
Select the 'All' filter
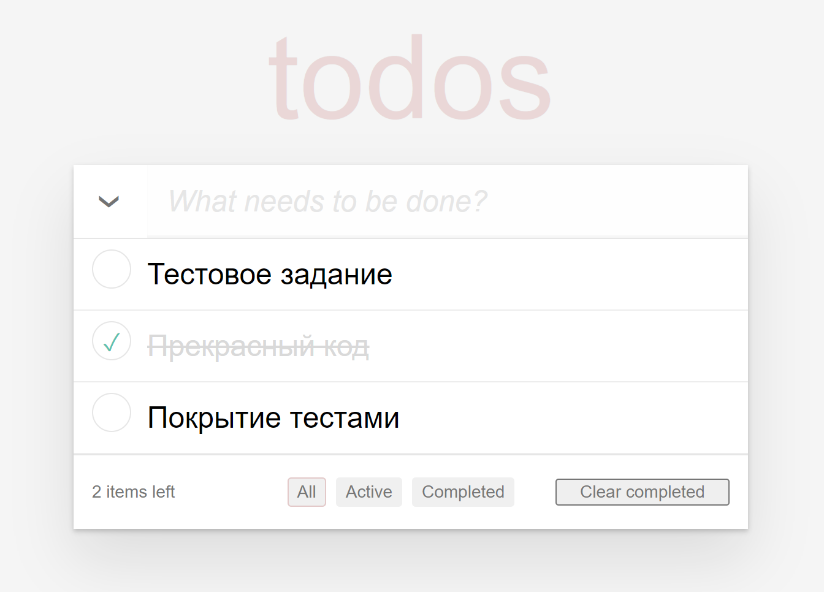click(307, 491)
